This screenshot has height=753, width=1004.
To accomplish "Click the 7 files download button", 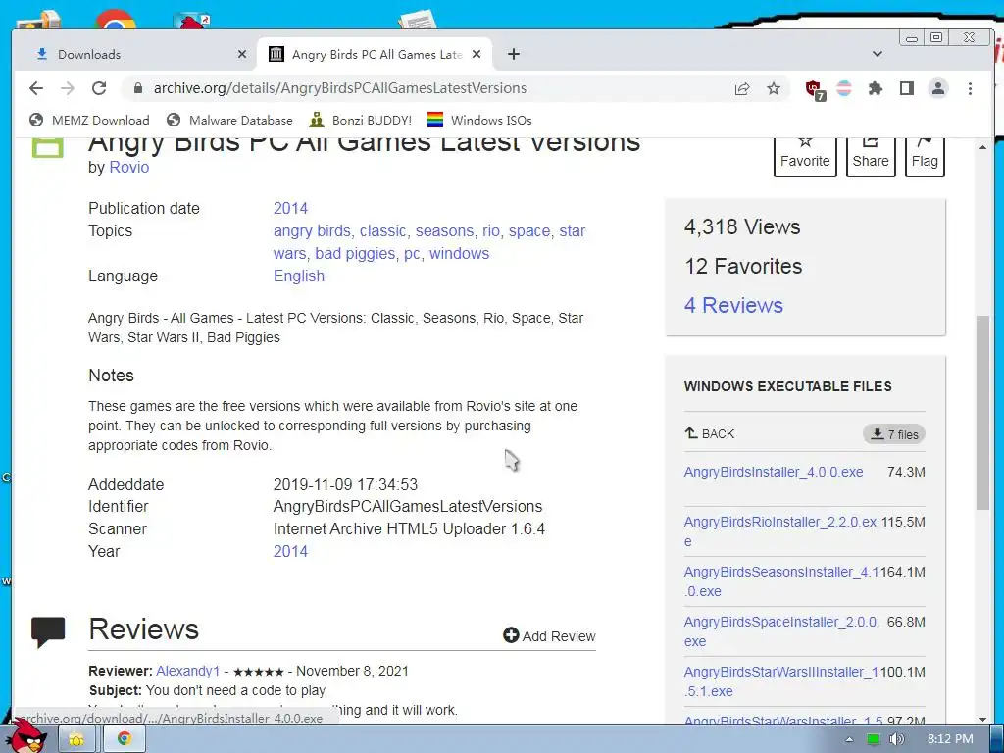I will (x=894, y=434).
